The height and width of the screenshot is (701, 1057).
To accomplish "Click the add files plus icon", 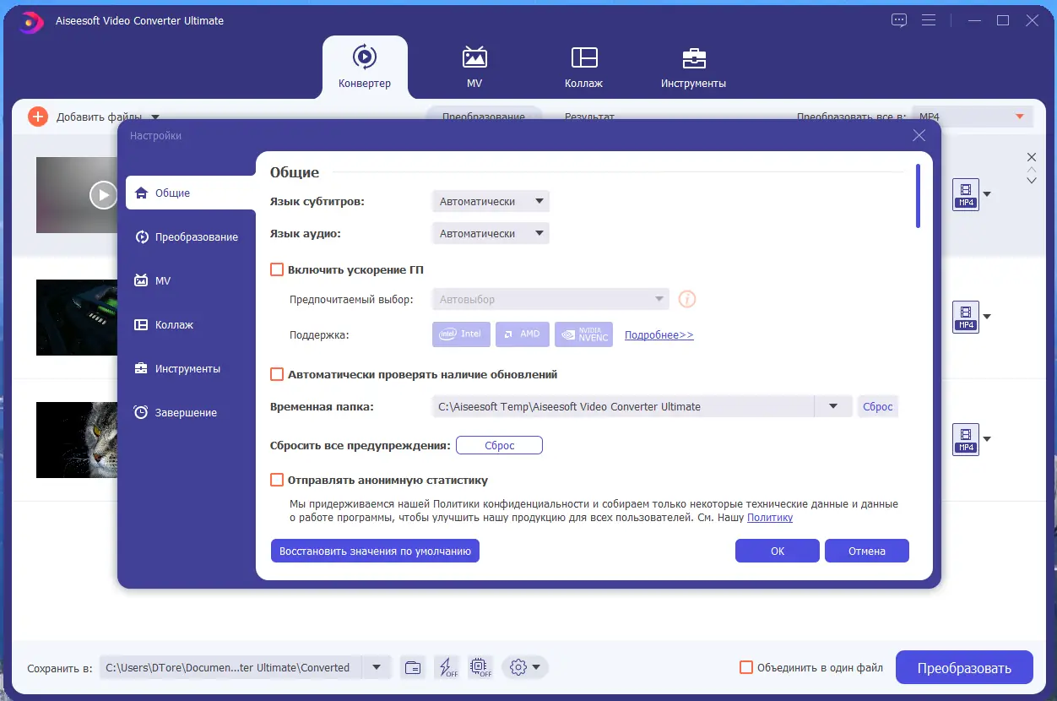I will point(38,117).
